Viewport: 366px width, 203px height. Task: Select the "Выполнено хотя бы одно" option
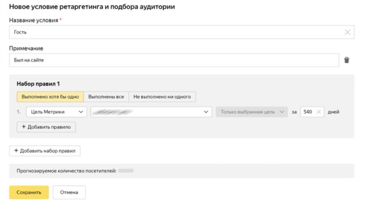point(50,96)
